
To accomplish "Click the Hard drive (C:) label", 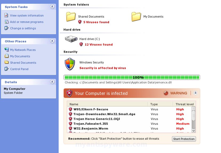I will point(90,39).
